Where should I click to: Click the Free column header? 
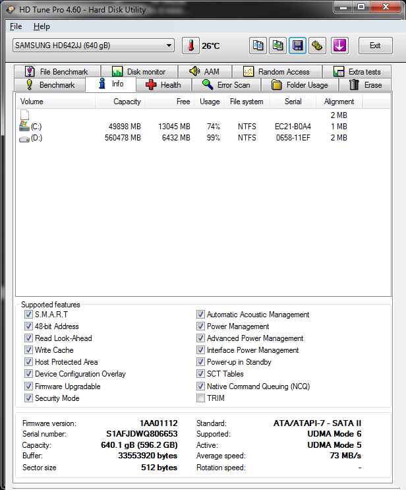[x=169, y=102]
